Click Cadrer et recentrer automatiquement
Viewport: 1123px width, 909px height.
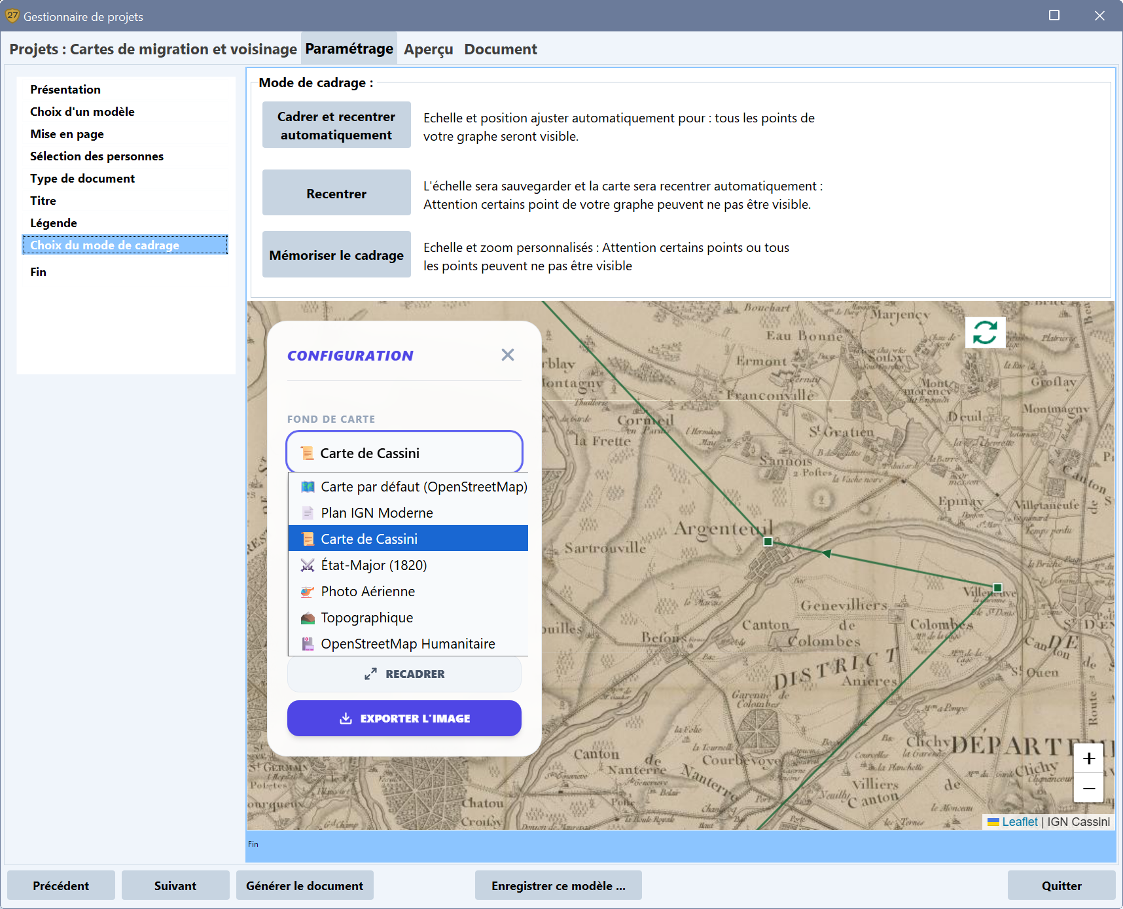336,125
